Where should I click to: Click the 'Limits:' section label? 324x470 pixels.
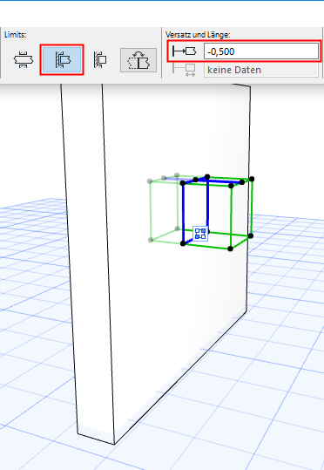pyautogui.click(x=16, y=35)
